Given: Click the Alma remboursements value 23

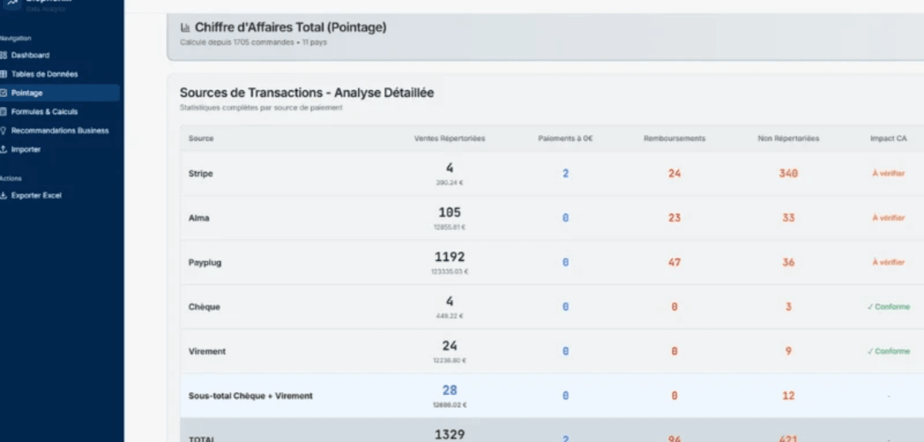Looking at the screenshot, I should coord(674,218).
